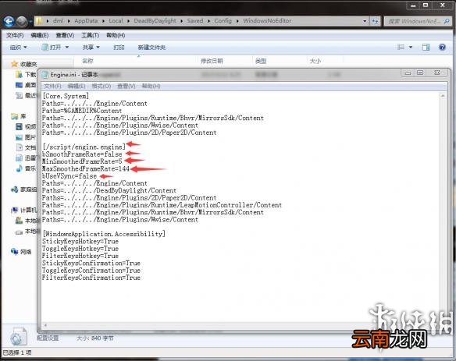Image resolution: width=456 pixels, height=361 pixels.
Task: Toggle the preview pane icon
Action: [x=426, y=47]
